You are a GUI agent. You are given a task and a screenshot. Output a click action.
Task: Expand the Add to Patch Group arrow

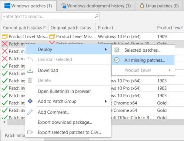[106, 101]
